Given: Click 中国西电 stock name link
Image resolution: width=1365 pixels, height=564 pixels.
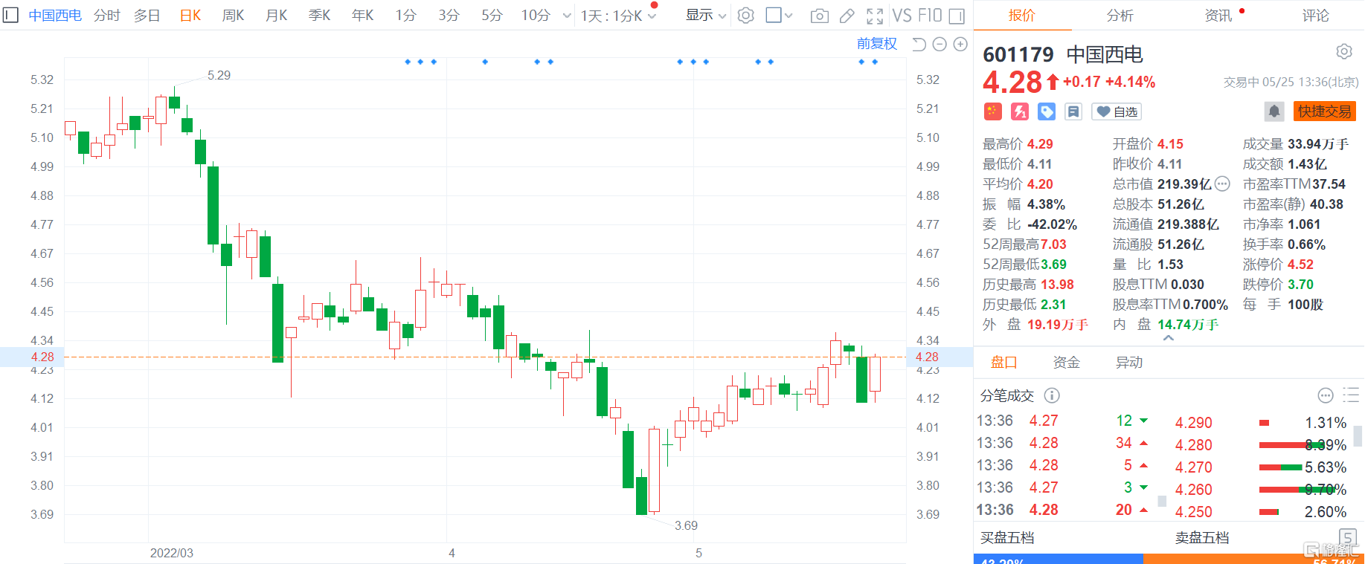Looking at the screenshot, I should pos(54,16).
